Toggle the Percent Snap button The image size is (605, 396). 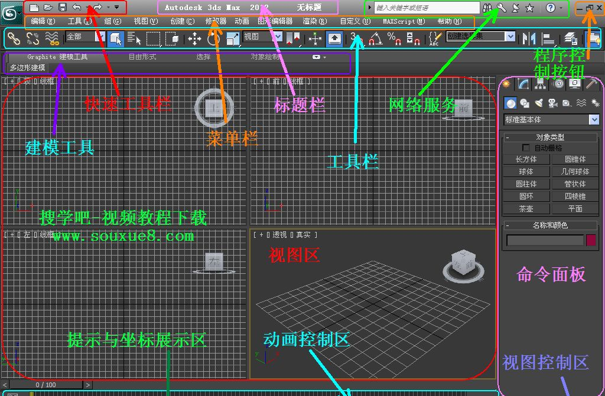pyautogui.click(x=394, y=38)
